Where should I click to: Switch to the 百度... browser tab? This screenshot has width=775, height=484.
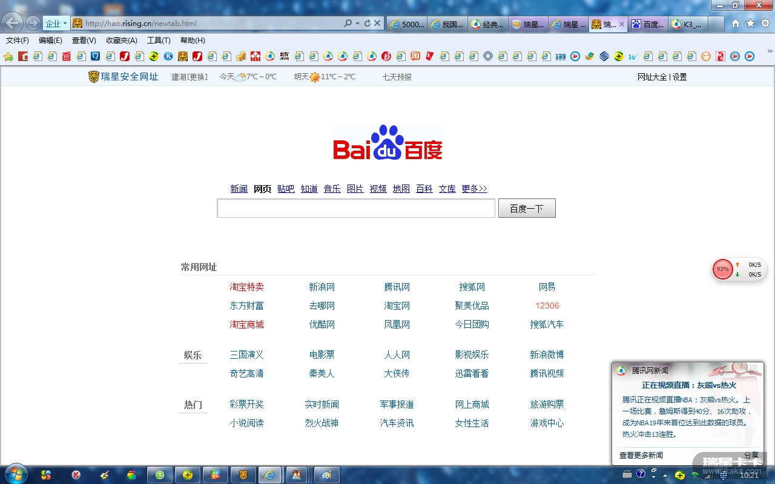pos(647,24)
